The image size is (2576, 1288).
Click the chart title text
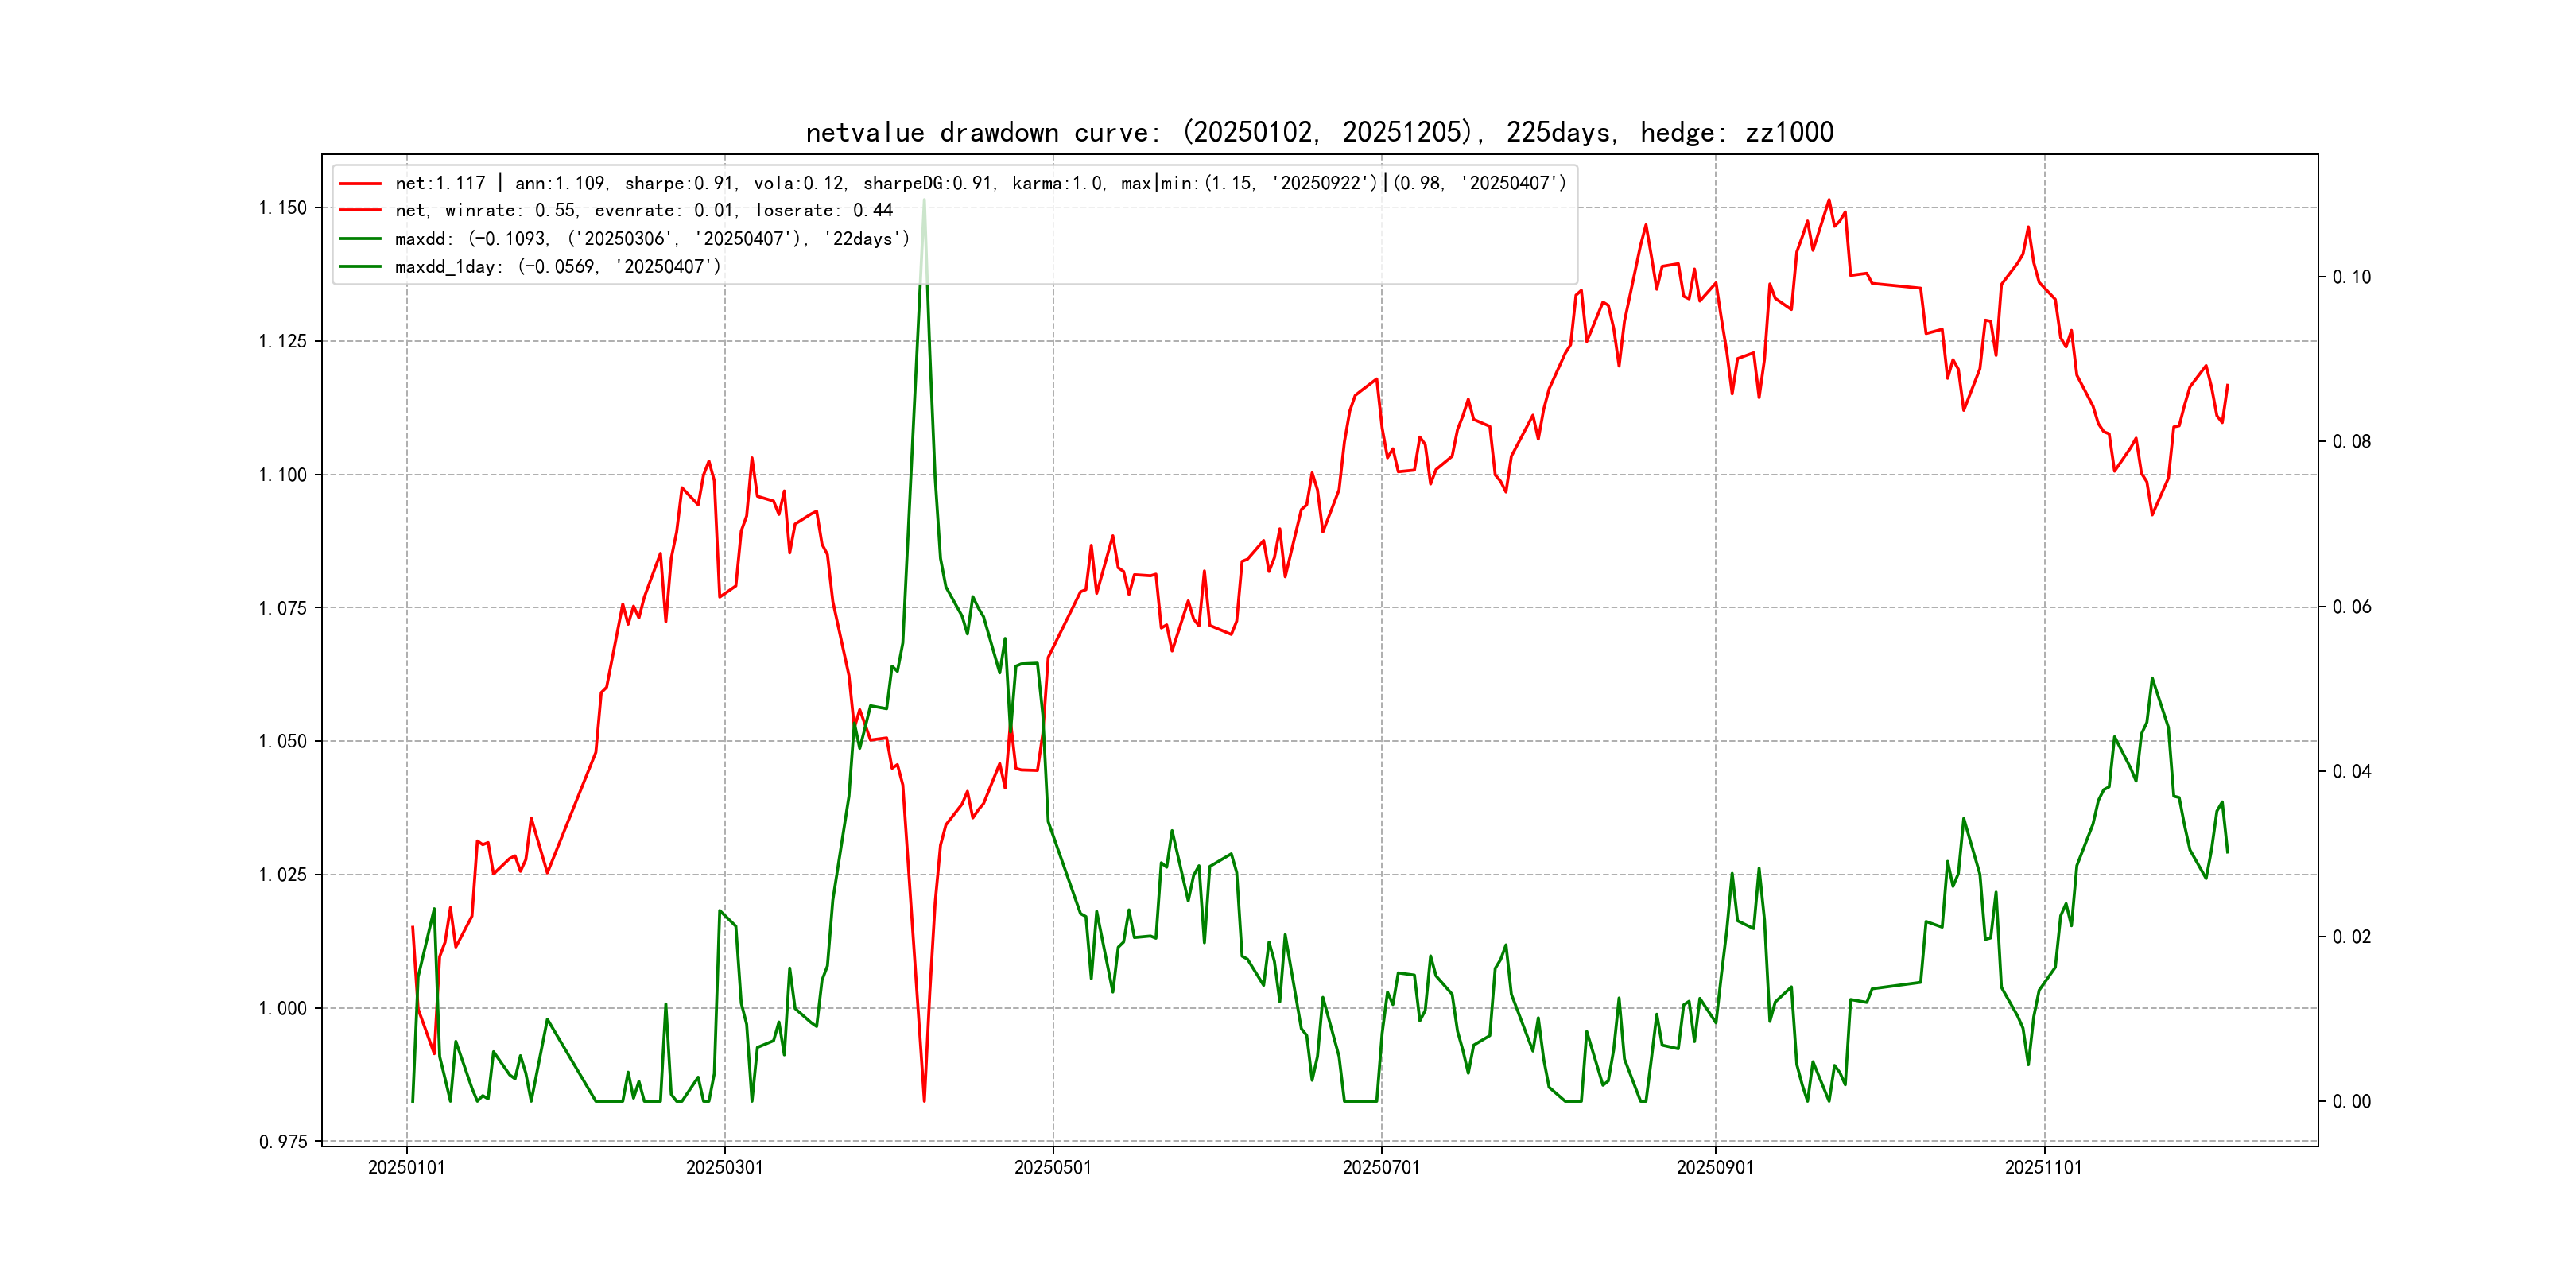click(x=1319, y=132)
